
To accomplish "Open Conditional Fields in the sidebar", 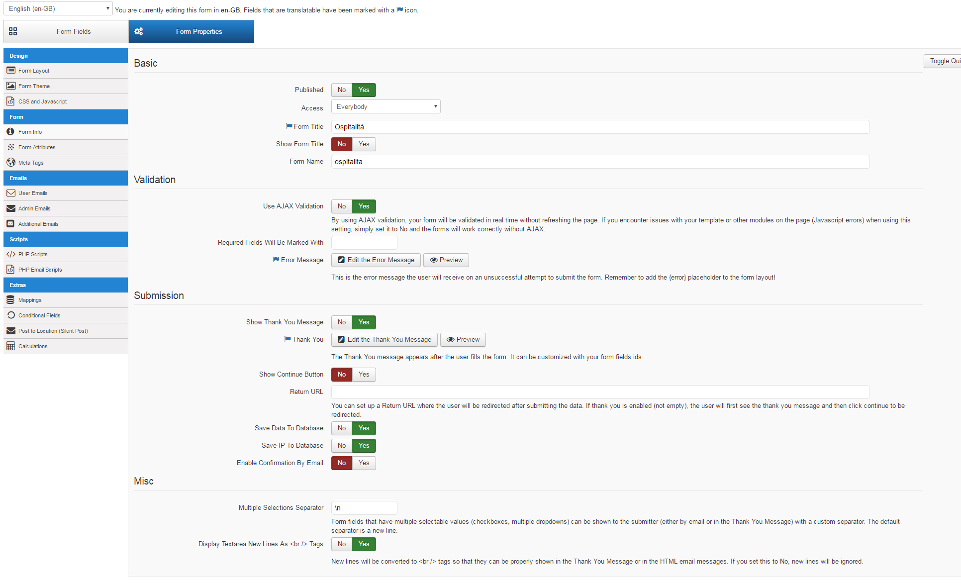I will tap(39, 315).
